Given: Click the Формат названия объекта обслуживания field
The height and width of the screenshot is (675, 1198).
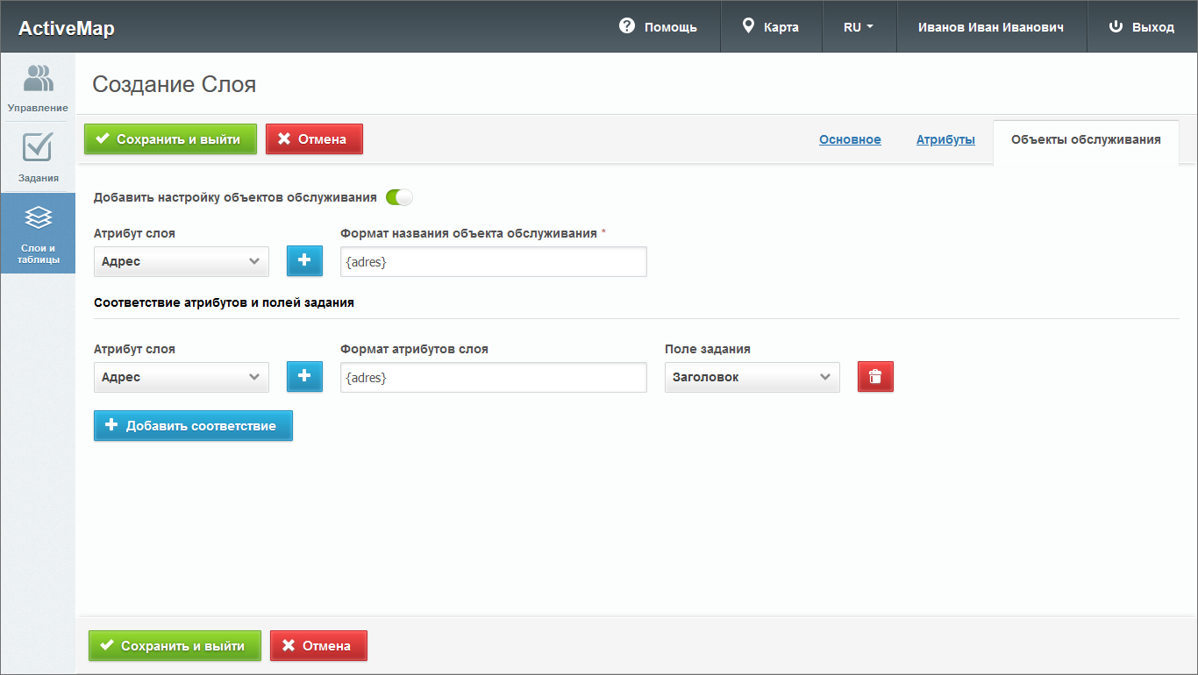Looking at the screenshot, I should (493, 261).
